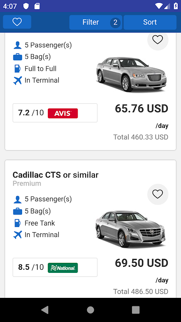Tap the Android back navigation button

pyautogui.click(x=45, y=310)
